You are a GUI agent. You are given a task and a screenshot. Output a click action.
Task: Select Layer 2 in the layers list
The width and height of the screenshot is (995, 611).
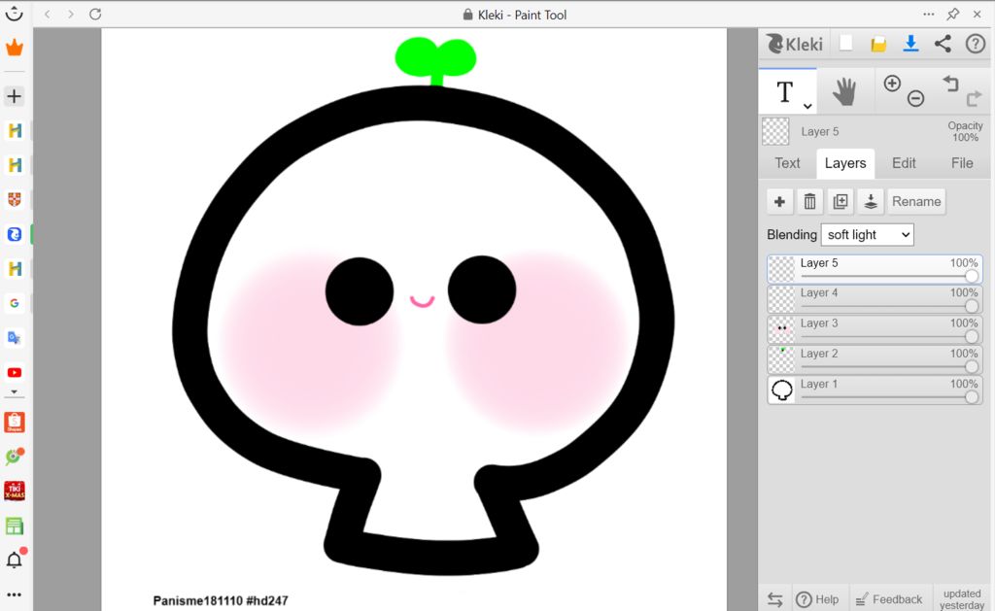point(875,359)
